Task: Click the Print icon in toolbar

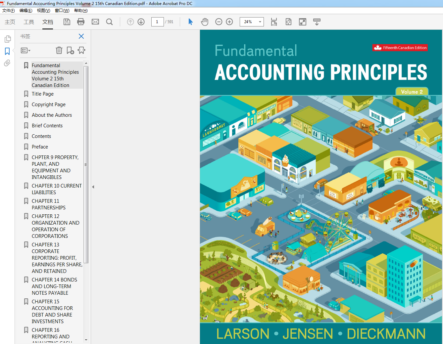Action: click(x=81, y=22)
